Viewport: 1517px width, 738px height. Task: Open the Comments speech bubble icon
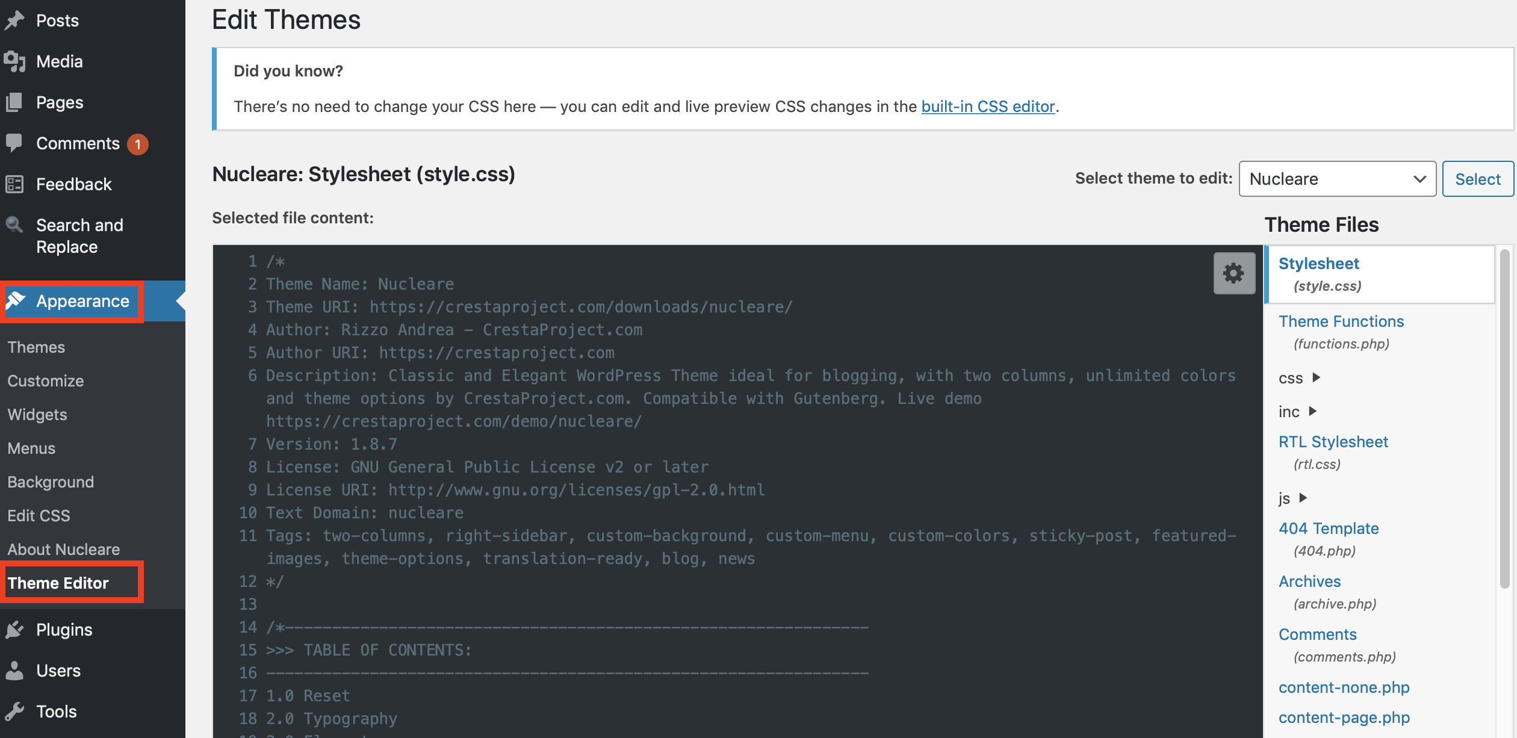click(14, 143)
